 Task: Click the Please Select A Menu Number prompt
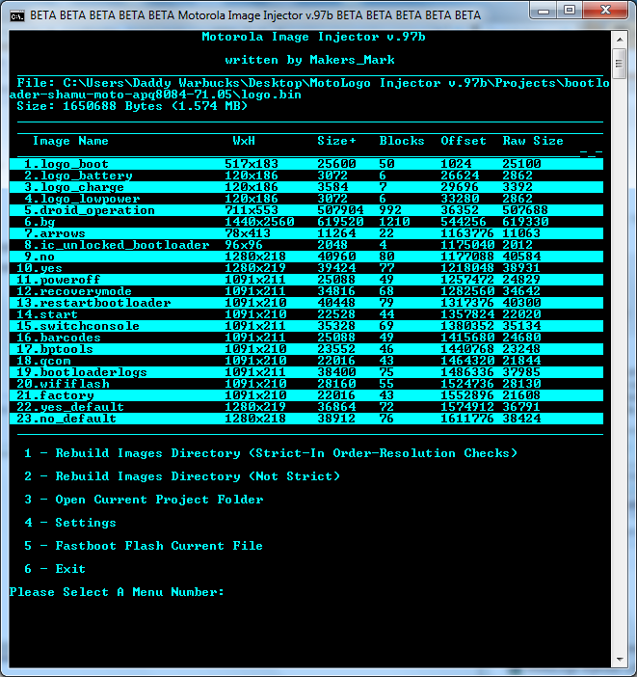pyautogui.click(x=117, y=592)
